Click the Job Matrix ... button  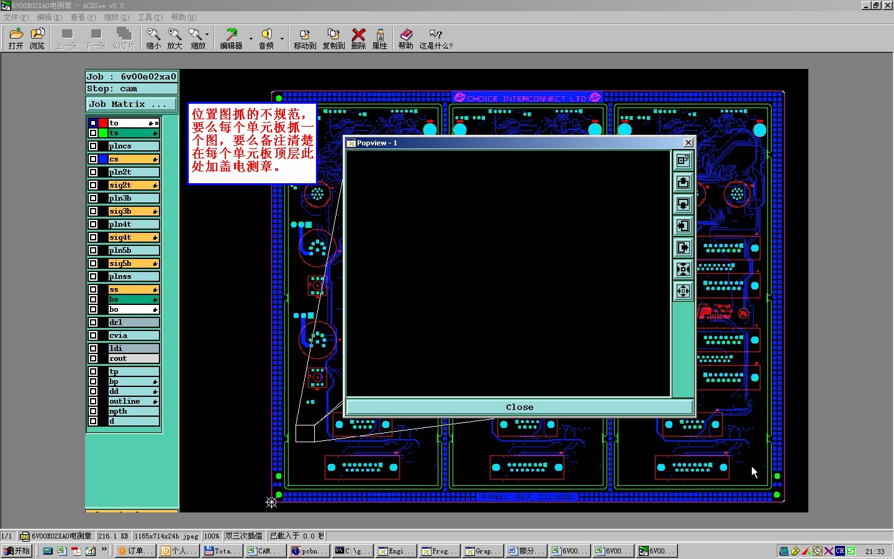[132, 104]
